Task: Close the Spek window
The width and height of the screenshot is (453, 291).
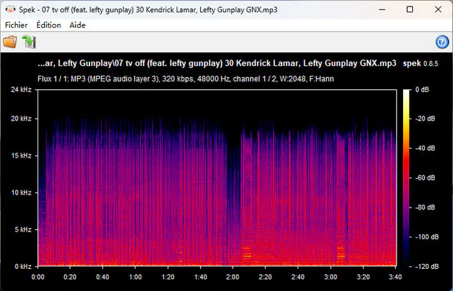Action: 438,10
